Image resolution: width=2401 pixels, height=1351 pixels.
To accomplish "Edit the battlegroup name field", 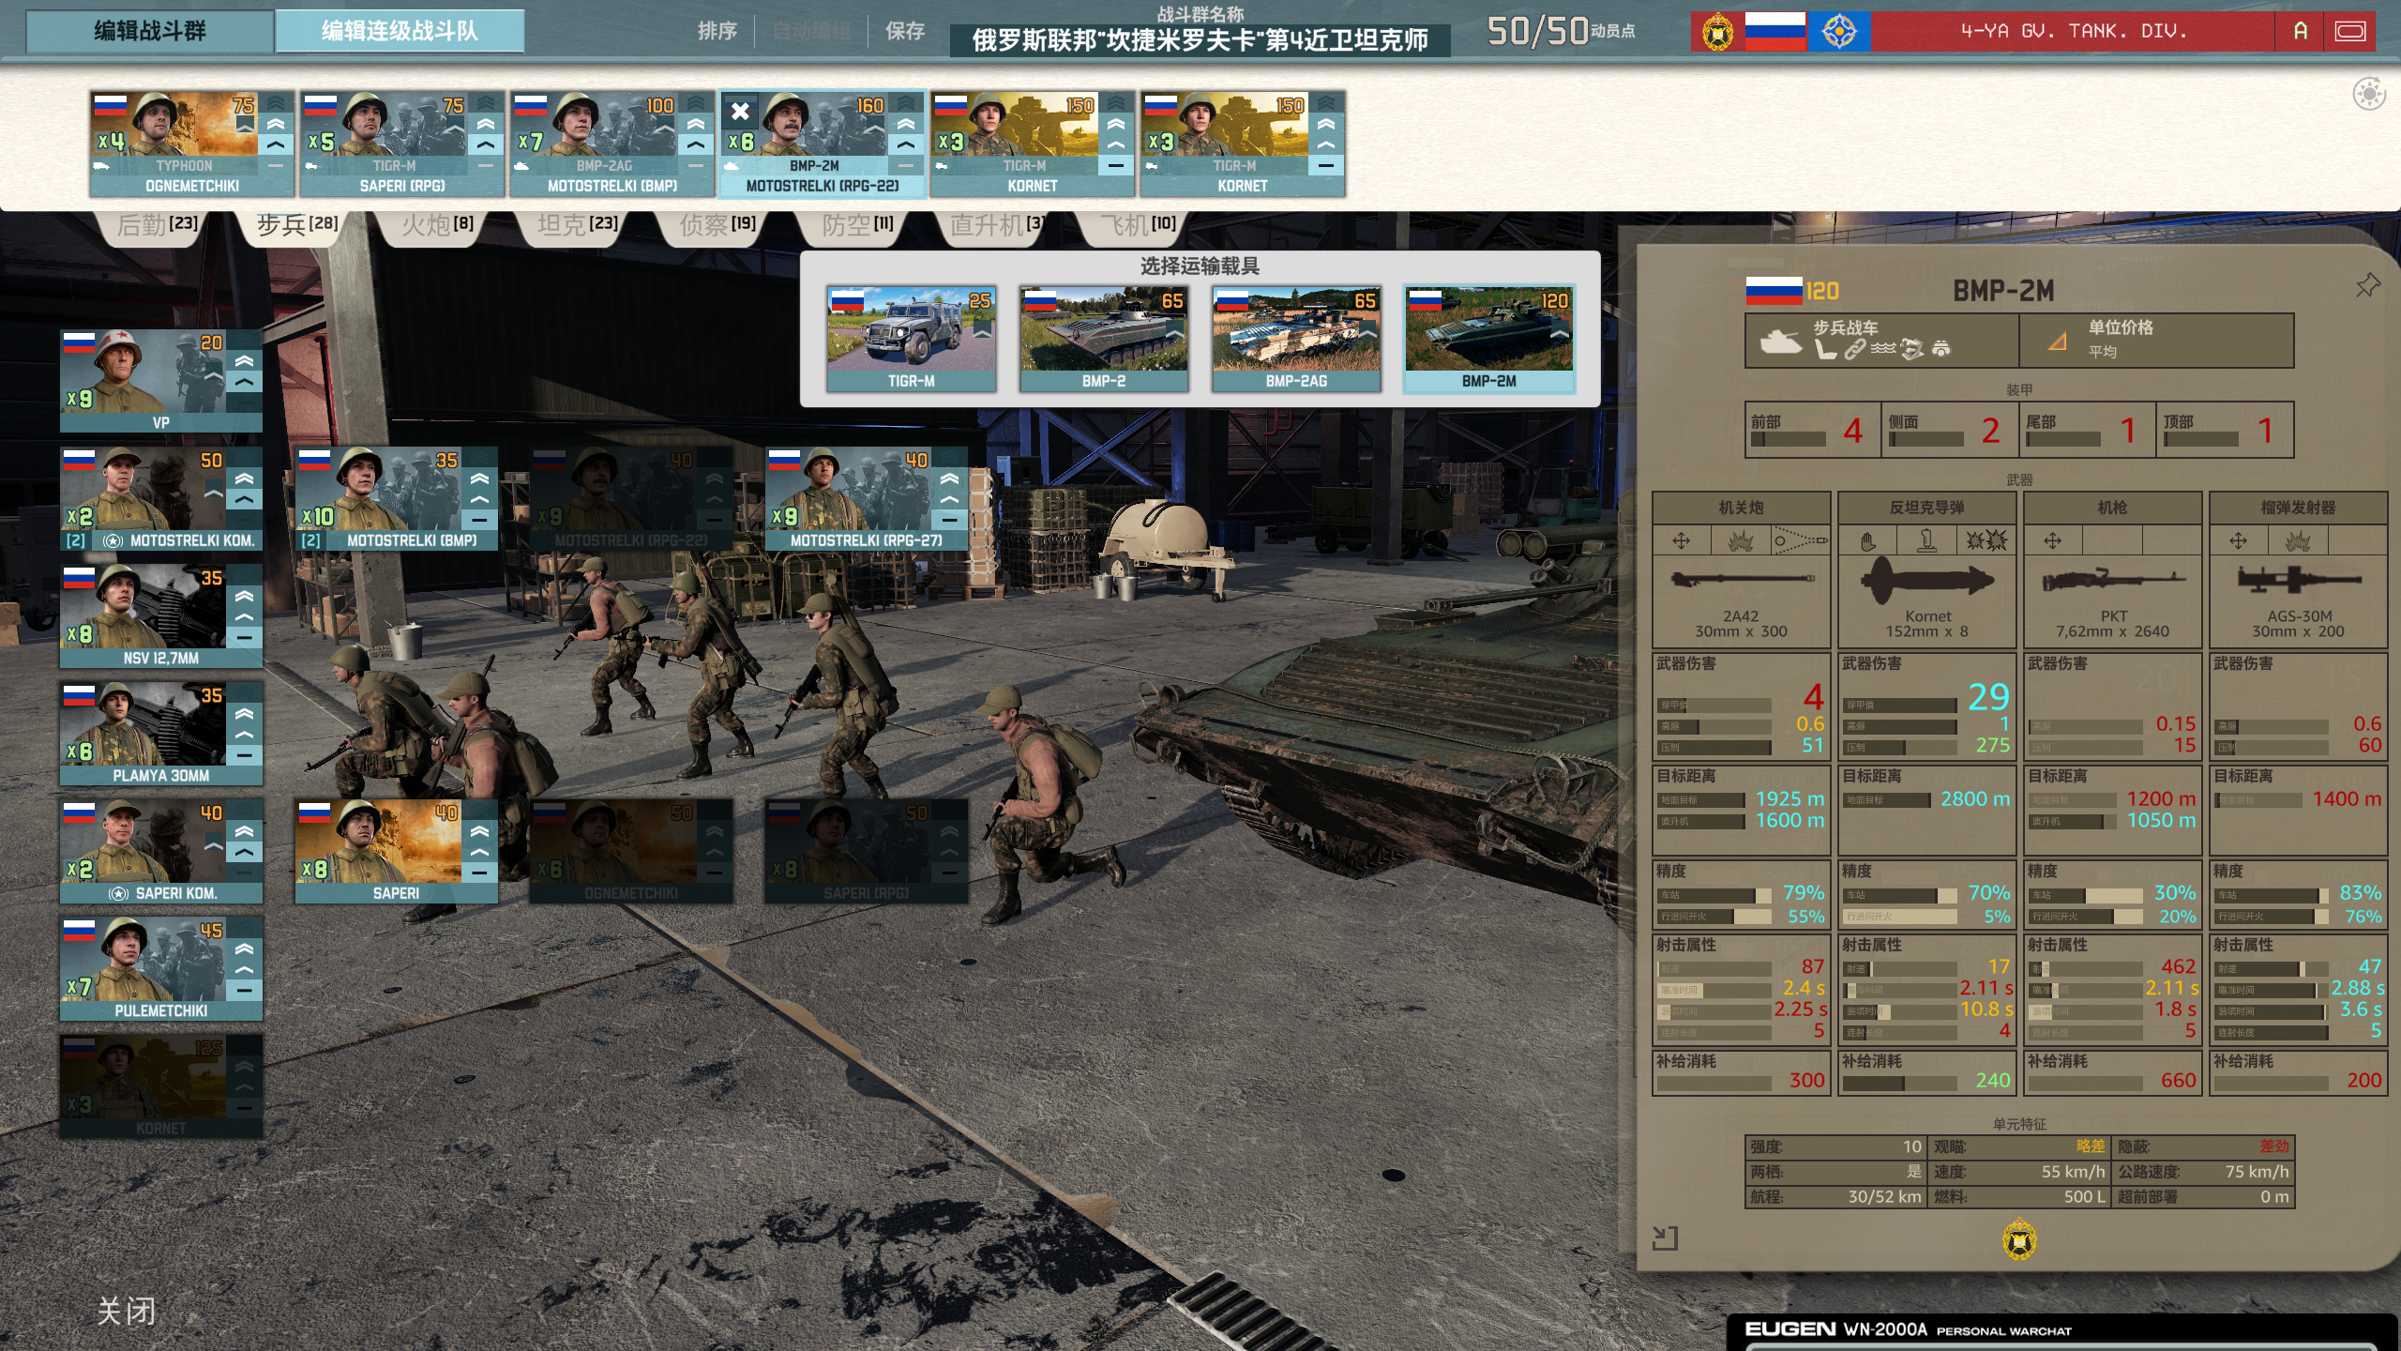I will click(x=1200, y=40).
